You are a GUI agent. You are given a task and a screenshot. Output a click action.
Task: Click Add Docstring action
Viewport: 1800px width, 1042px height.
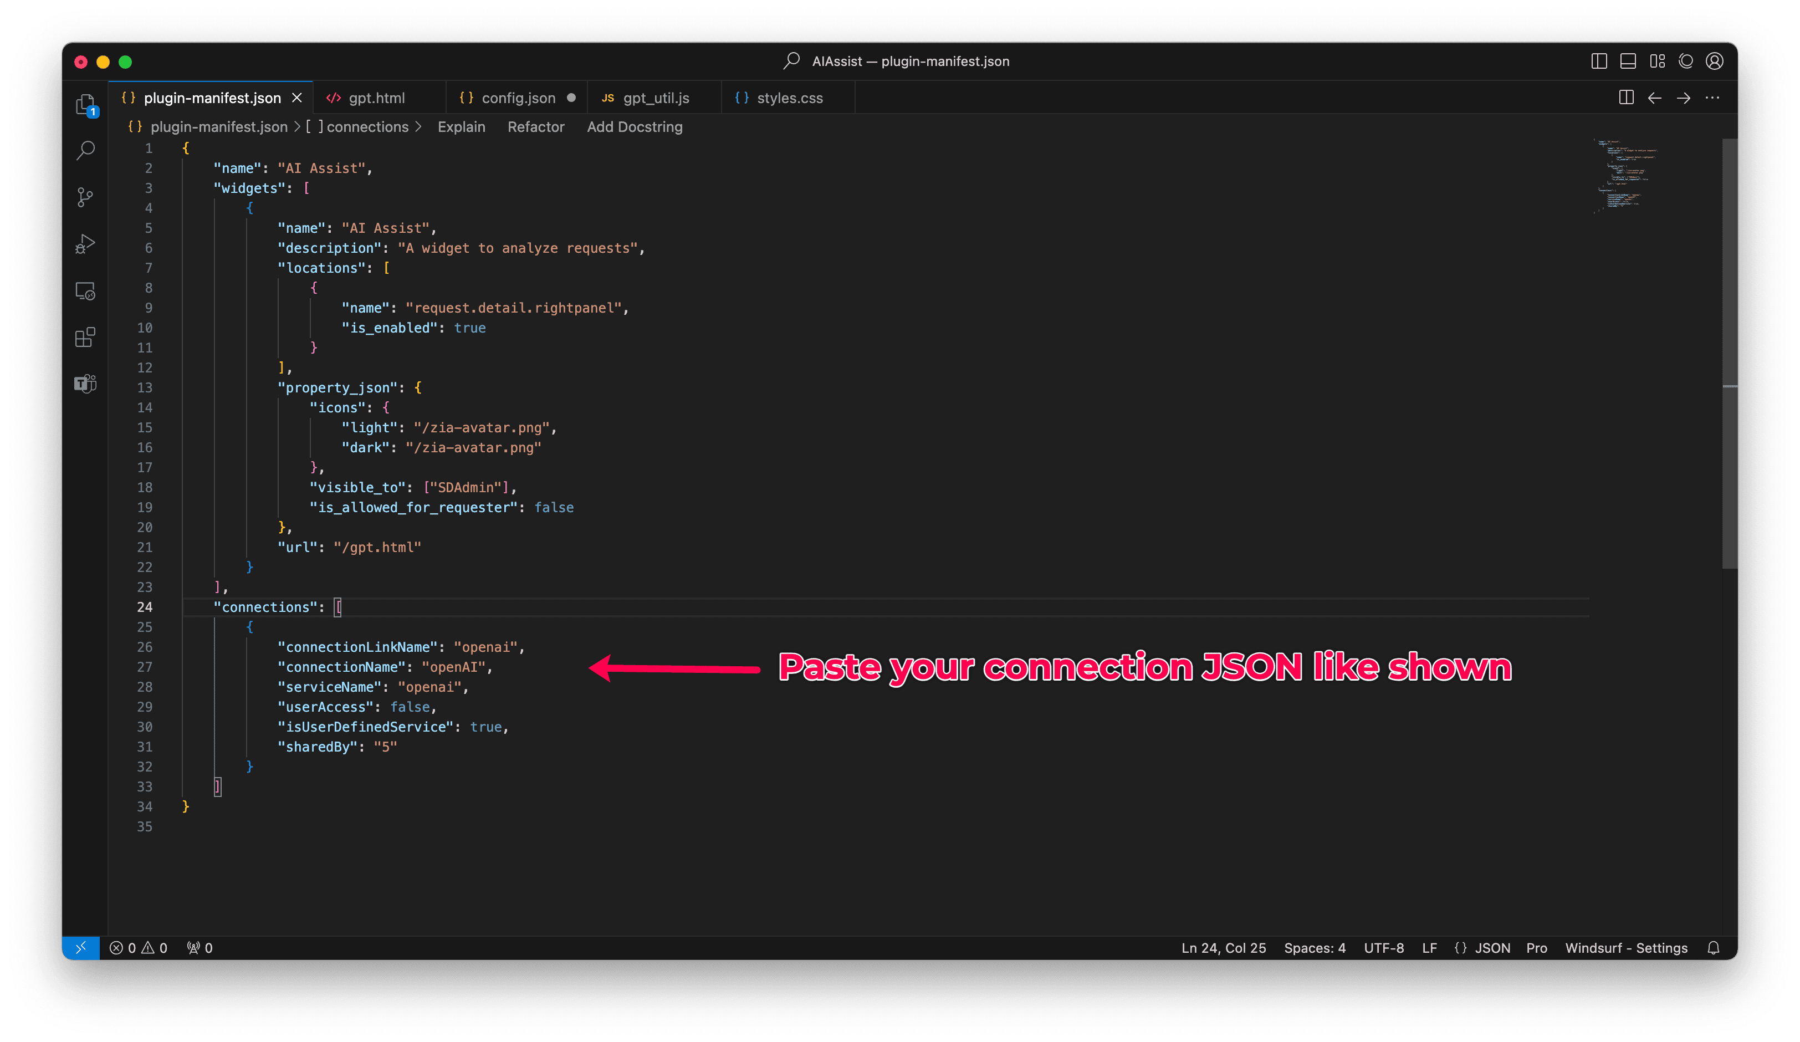(x=635, y=127)
